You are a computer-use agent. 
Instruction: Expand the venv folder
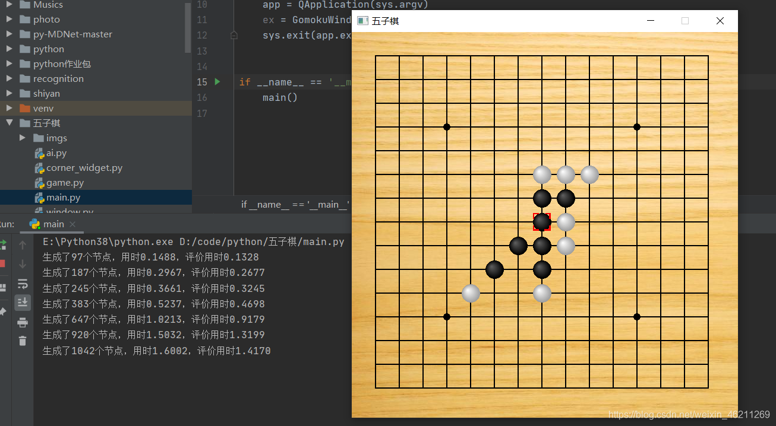(x=9, y=109)
